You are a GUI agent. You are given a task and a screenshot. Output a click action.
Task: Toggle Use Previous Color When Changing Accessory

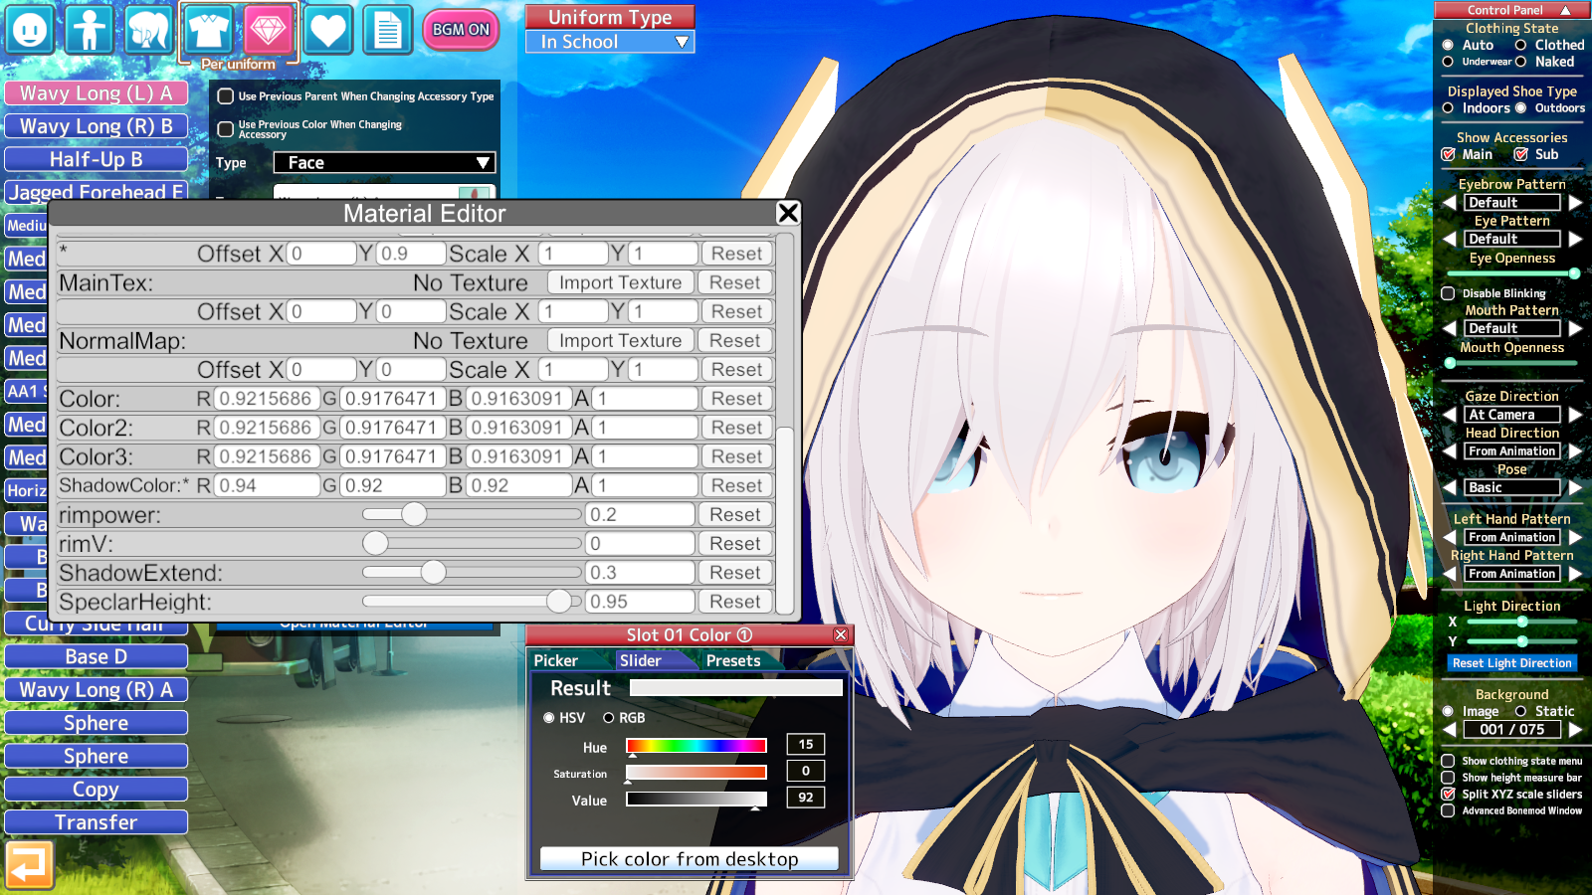point(226,129)
